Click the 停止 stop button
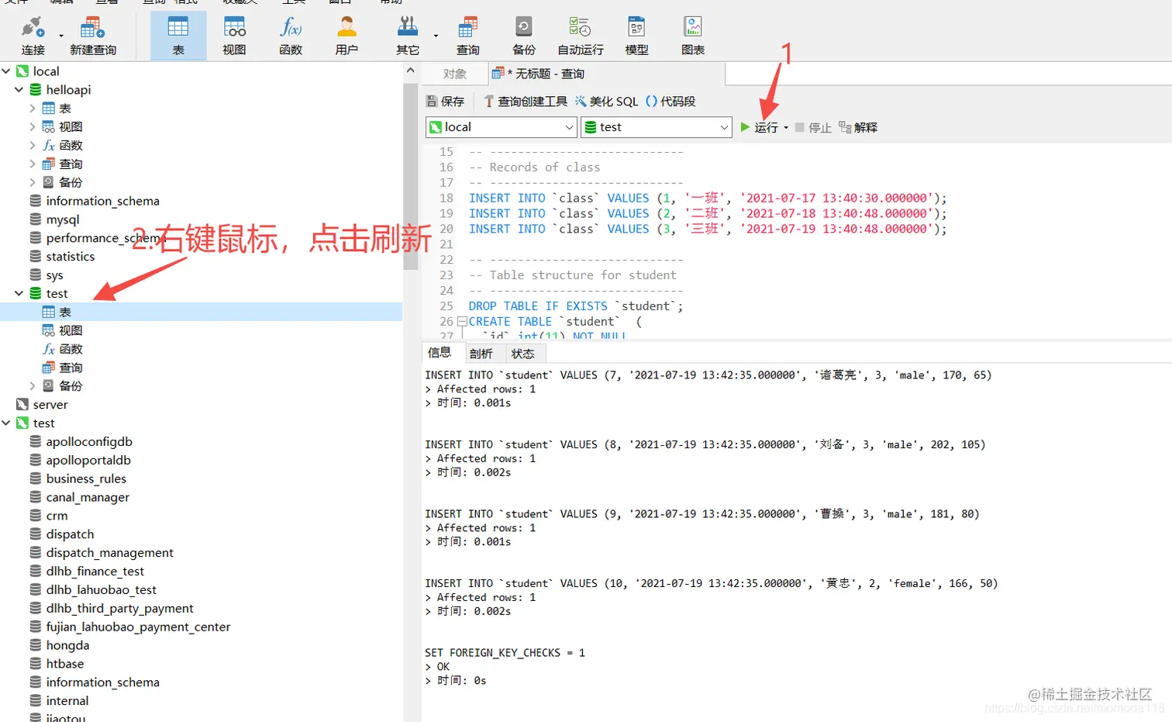 click(813, 127)
